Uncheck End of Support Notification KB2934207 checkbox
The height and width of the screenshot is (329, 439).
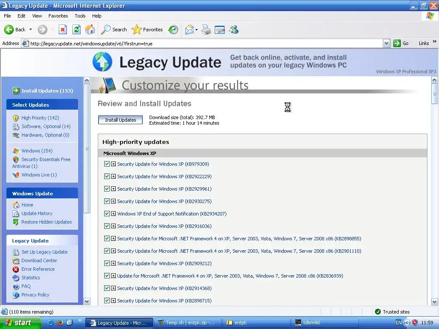point(107,214)
